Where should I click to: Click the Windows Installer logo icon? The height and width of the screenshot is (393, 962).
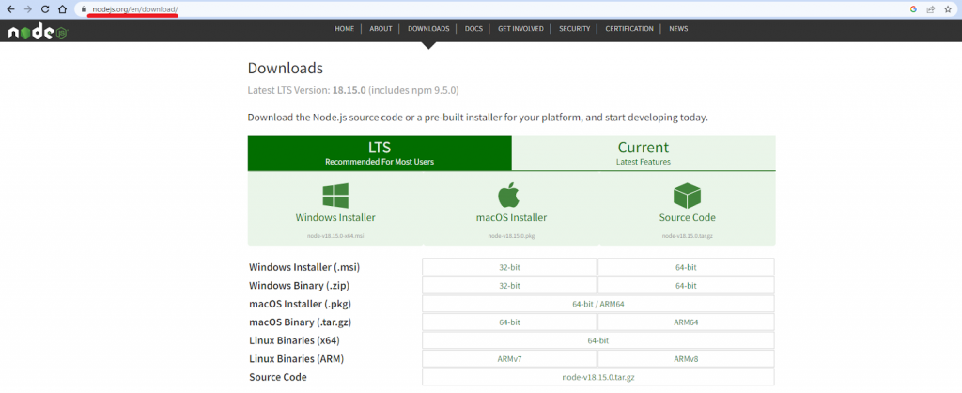point(335,195)
